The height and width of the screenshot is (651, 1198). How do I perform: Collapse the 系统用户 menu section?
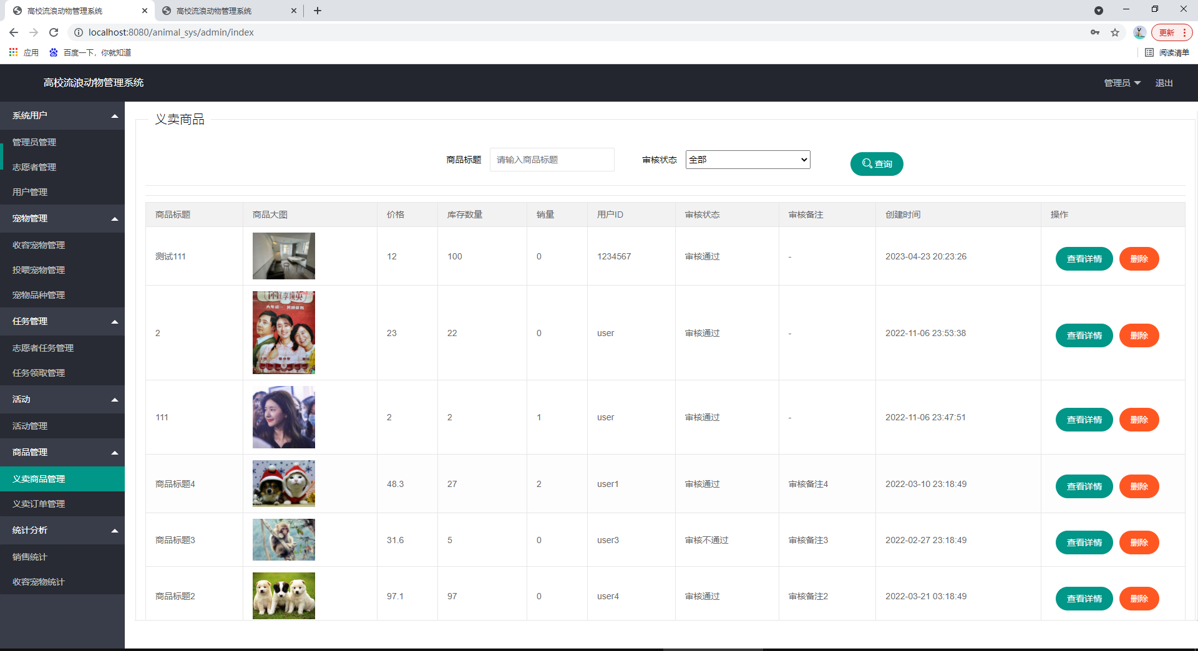click(x=62, y=115)
